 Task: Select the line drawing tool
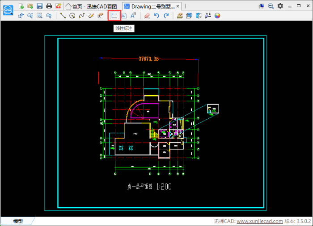[63, 16]
